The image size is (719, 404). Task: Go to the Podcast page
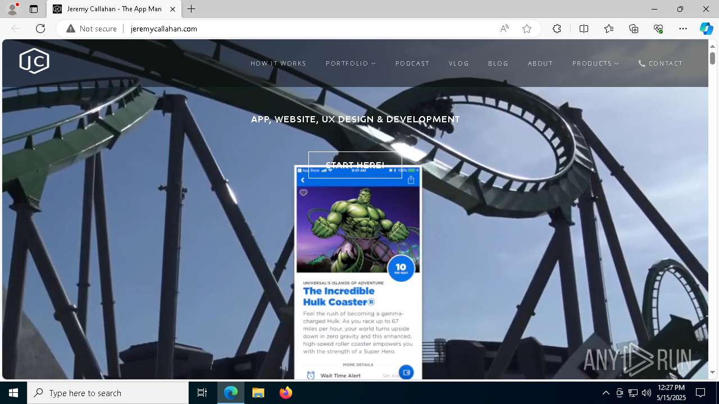412,63
